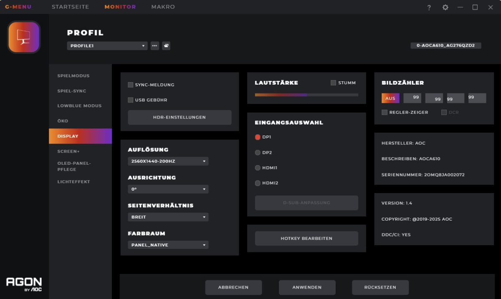The height and width of the screenshot is (299, 501).
Task: Open help via question mark icon
Action: coord(429,8)
